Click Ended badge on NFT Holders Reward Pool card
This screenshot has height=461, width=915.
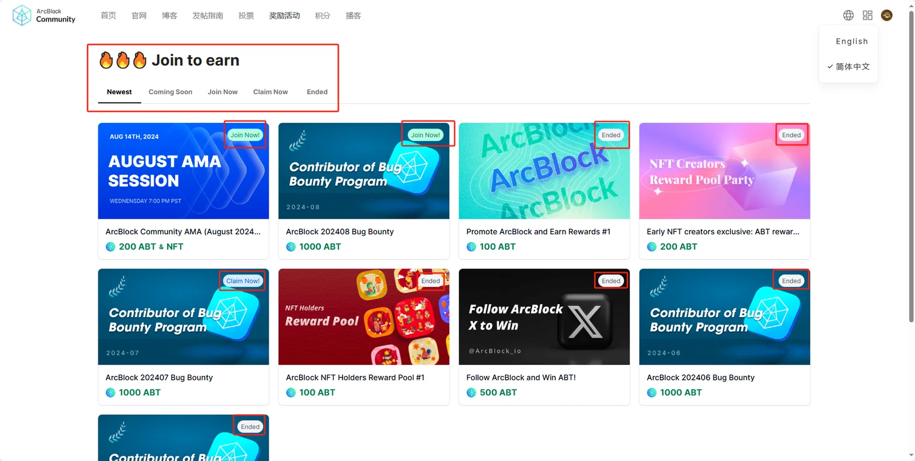[431, 281]
